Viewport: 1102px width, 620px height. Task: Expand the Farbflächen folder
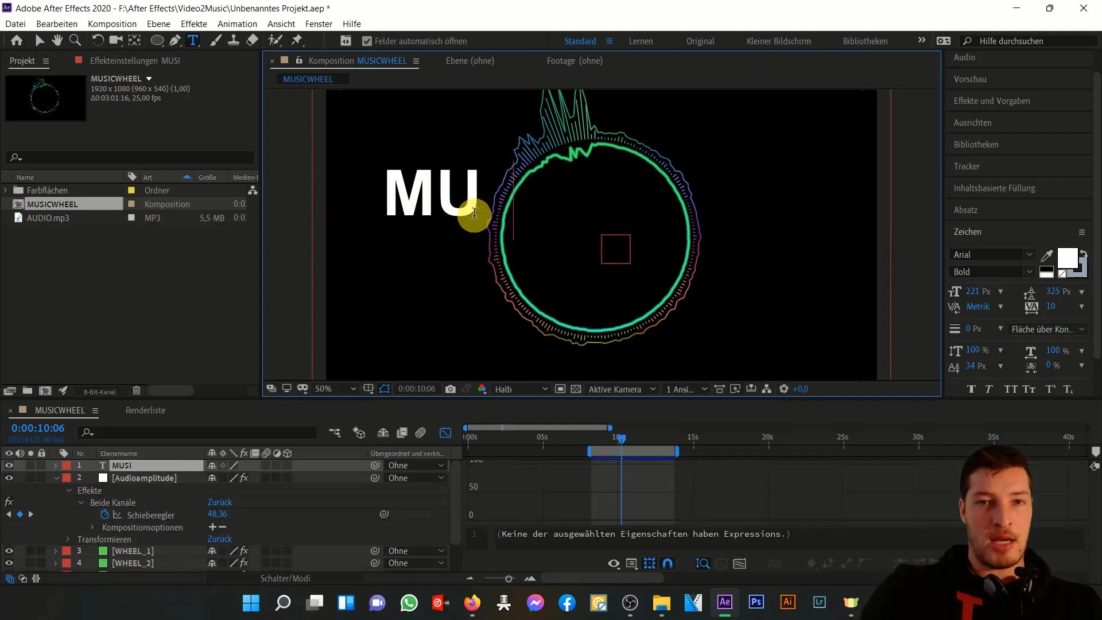[6, 191]
